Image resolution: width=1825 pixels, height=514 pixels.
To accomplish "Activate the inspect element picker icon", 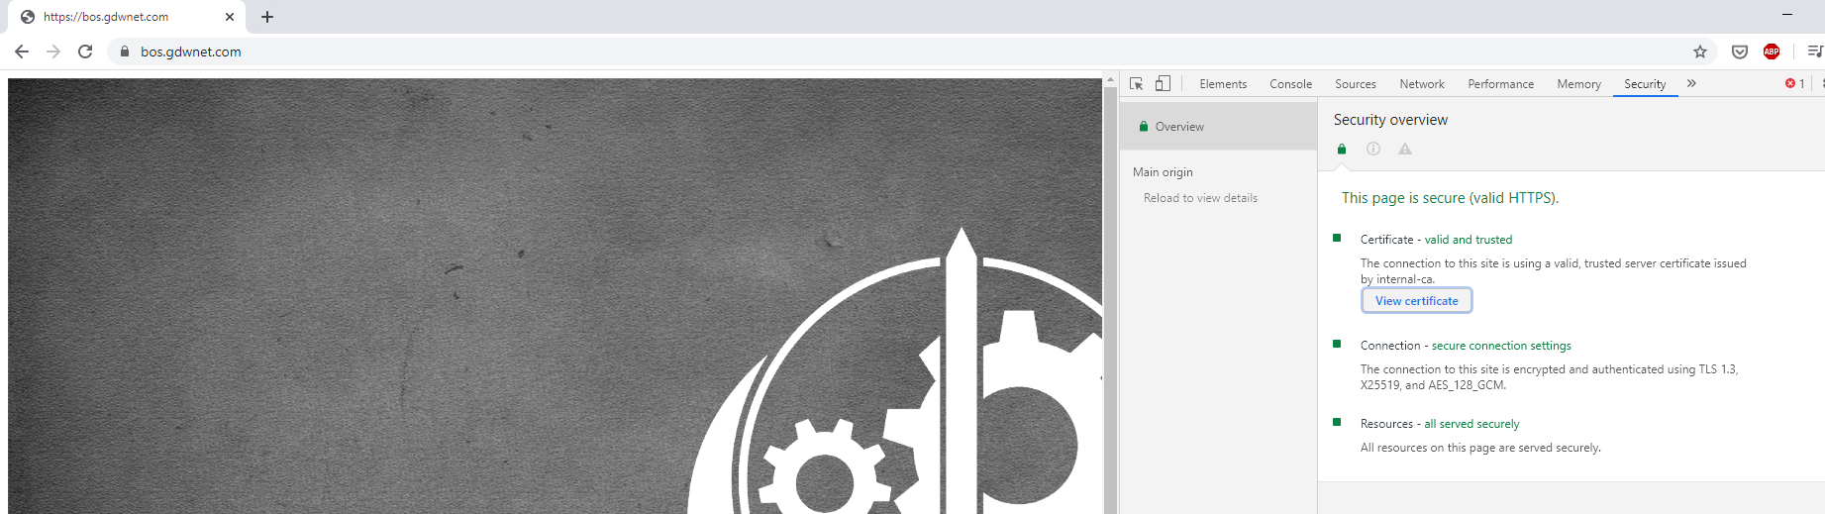I will [x=1137, y=84].
